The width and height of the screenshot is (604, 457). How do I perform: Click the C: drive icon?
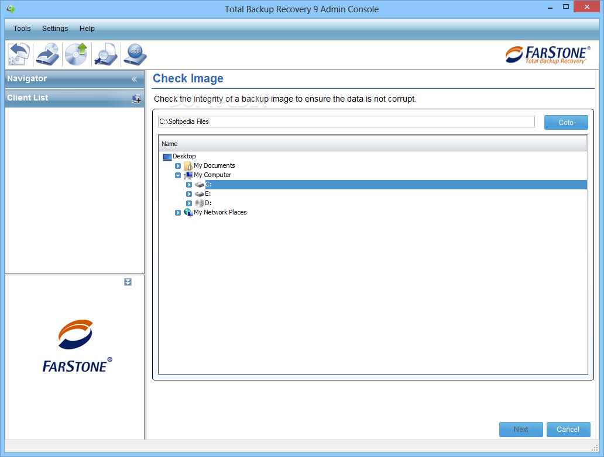(x=200, y=185)
